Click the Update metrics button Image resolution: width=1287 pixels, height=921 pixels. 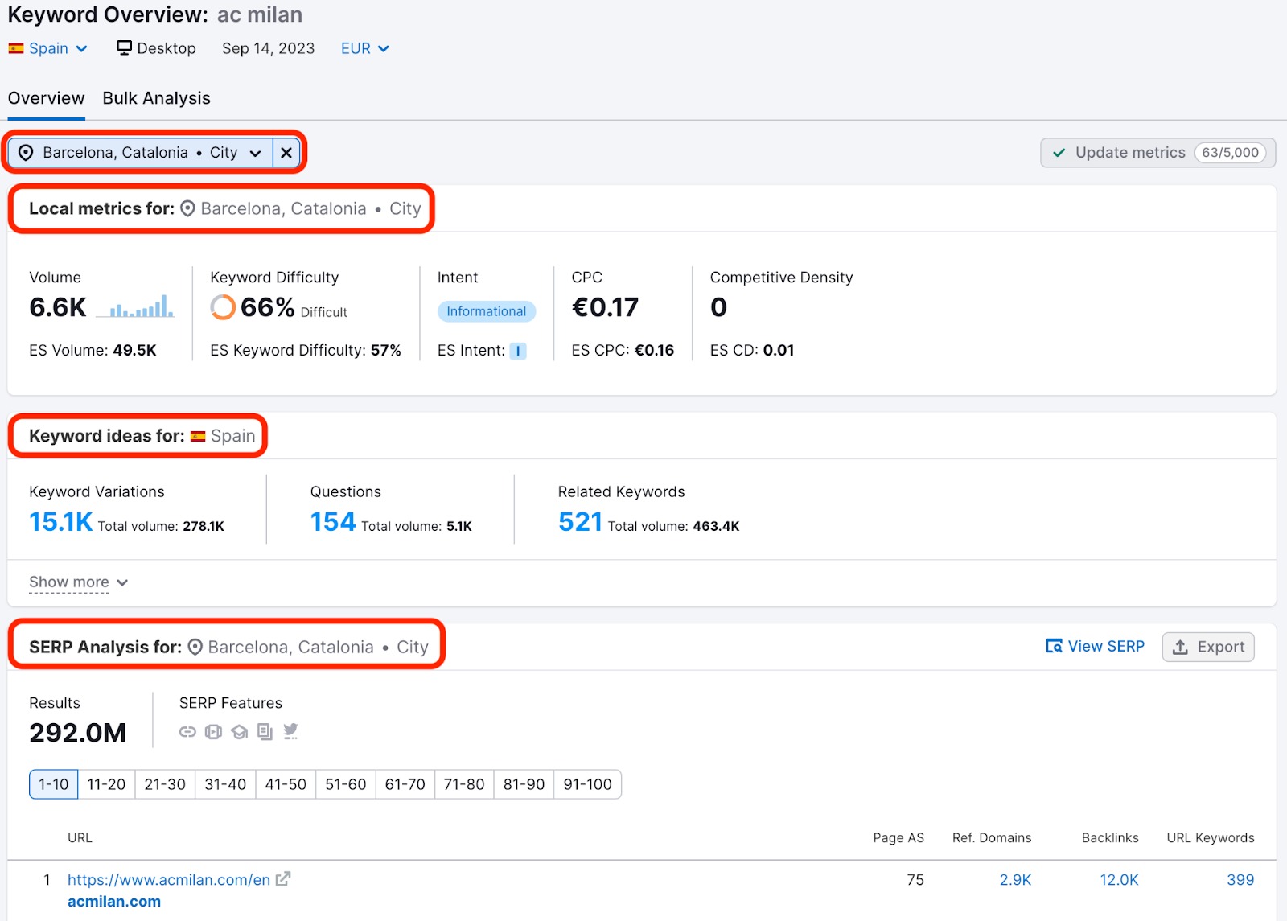point(1158,153)
